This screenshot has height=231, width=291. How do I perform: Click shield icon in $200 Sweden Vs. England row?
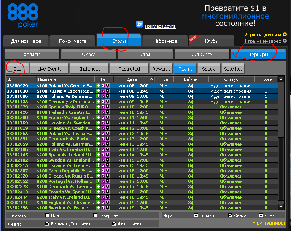tap(107, 160)
